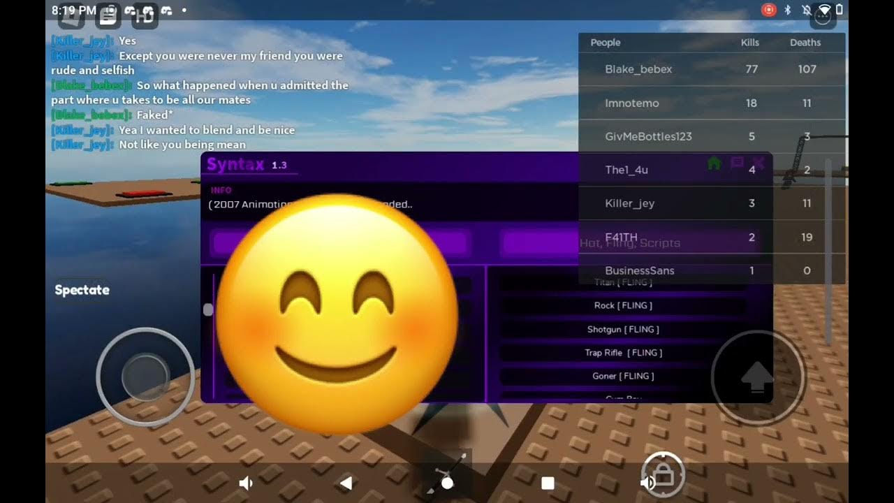This screenshot has height=503, width=894.
Task: Click the chat message 'Yes'
Action: (x=127, y=41)
